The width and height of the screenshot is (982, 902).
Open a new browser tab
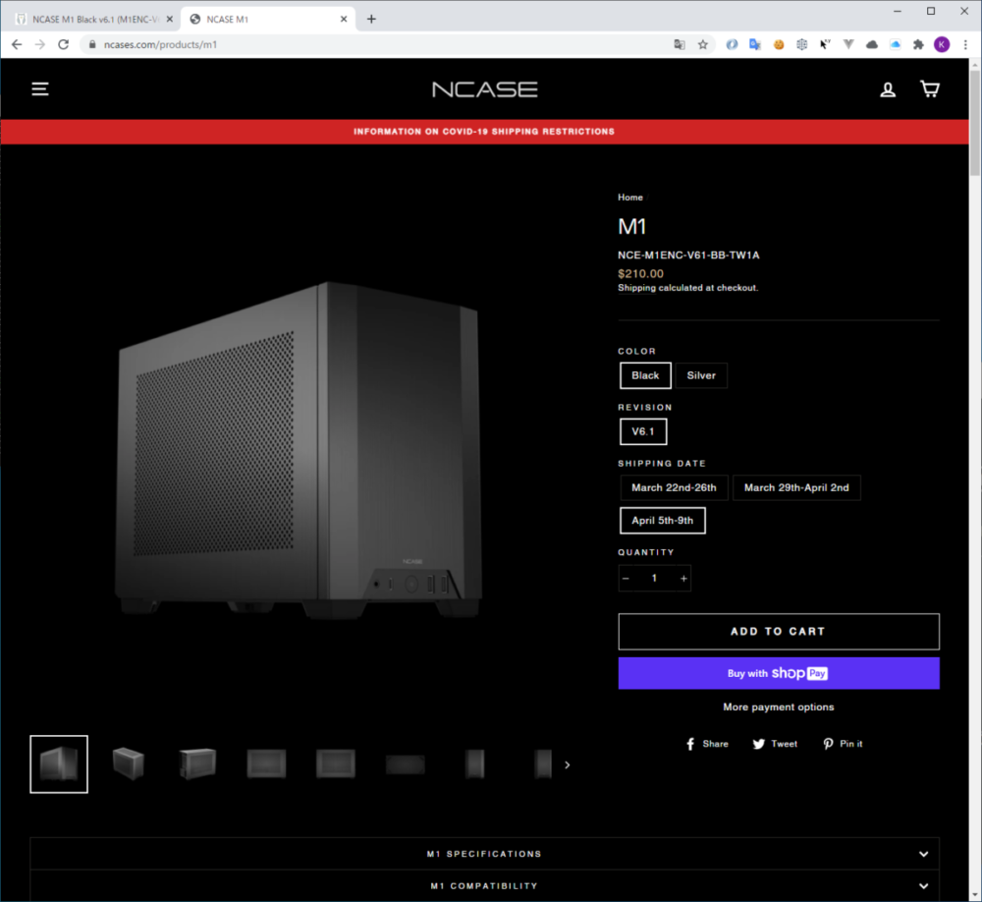[371, 19]
